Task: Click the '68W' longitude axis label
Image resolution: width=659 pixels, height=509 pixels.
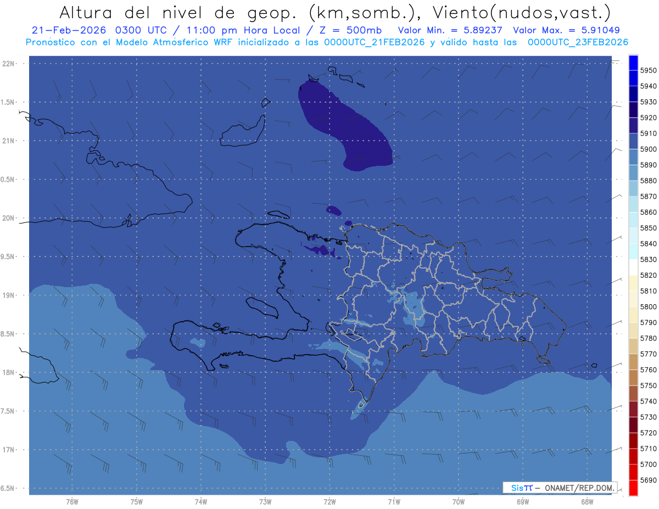Action: tap(587, 501)
